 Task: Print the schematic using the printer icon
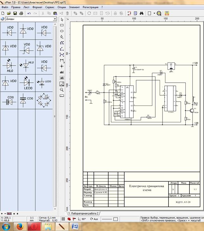[x=21, y=13]
